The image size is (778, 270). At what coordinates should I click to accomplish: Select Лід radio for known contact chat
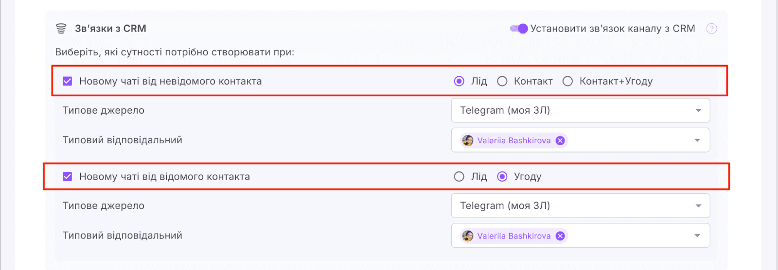(459, 177)
